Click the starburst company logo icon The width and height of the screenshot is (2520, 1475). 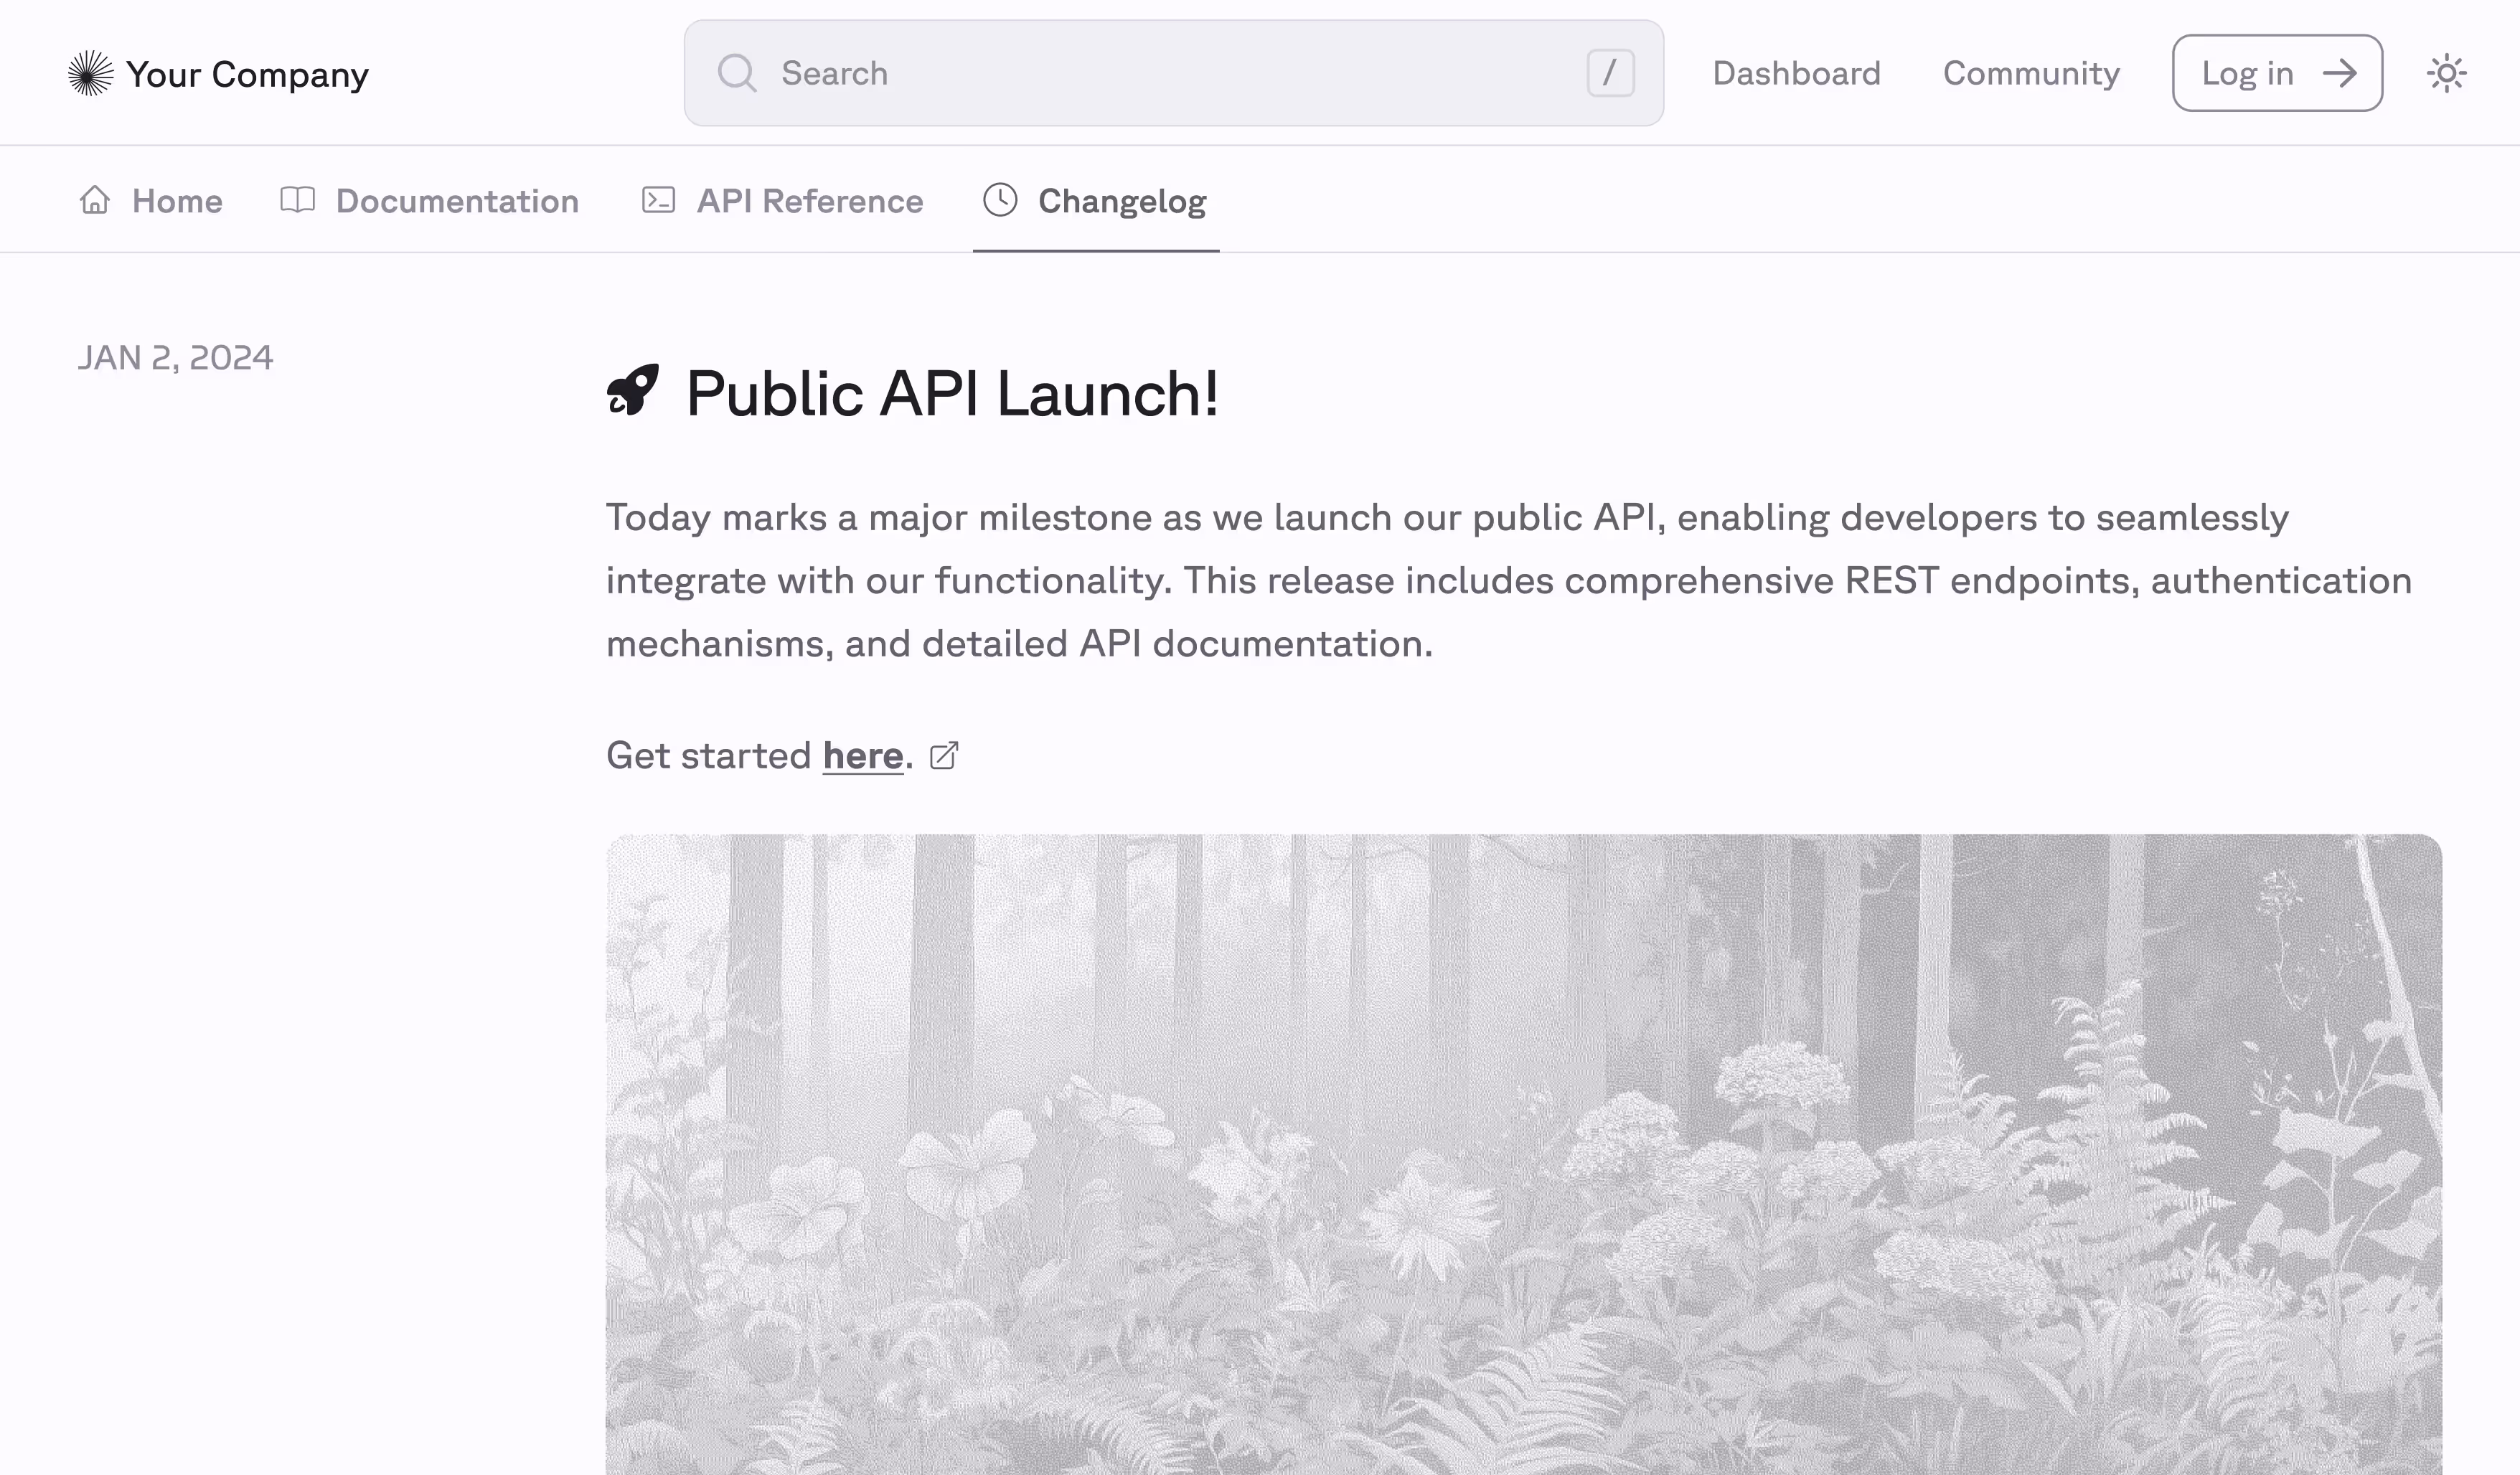click(90, 73)
